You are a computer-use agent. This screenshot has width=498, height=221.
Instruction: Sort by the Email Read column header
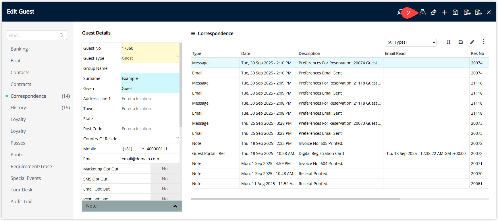coord(395,53)
